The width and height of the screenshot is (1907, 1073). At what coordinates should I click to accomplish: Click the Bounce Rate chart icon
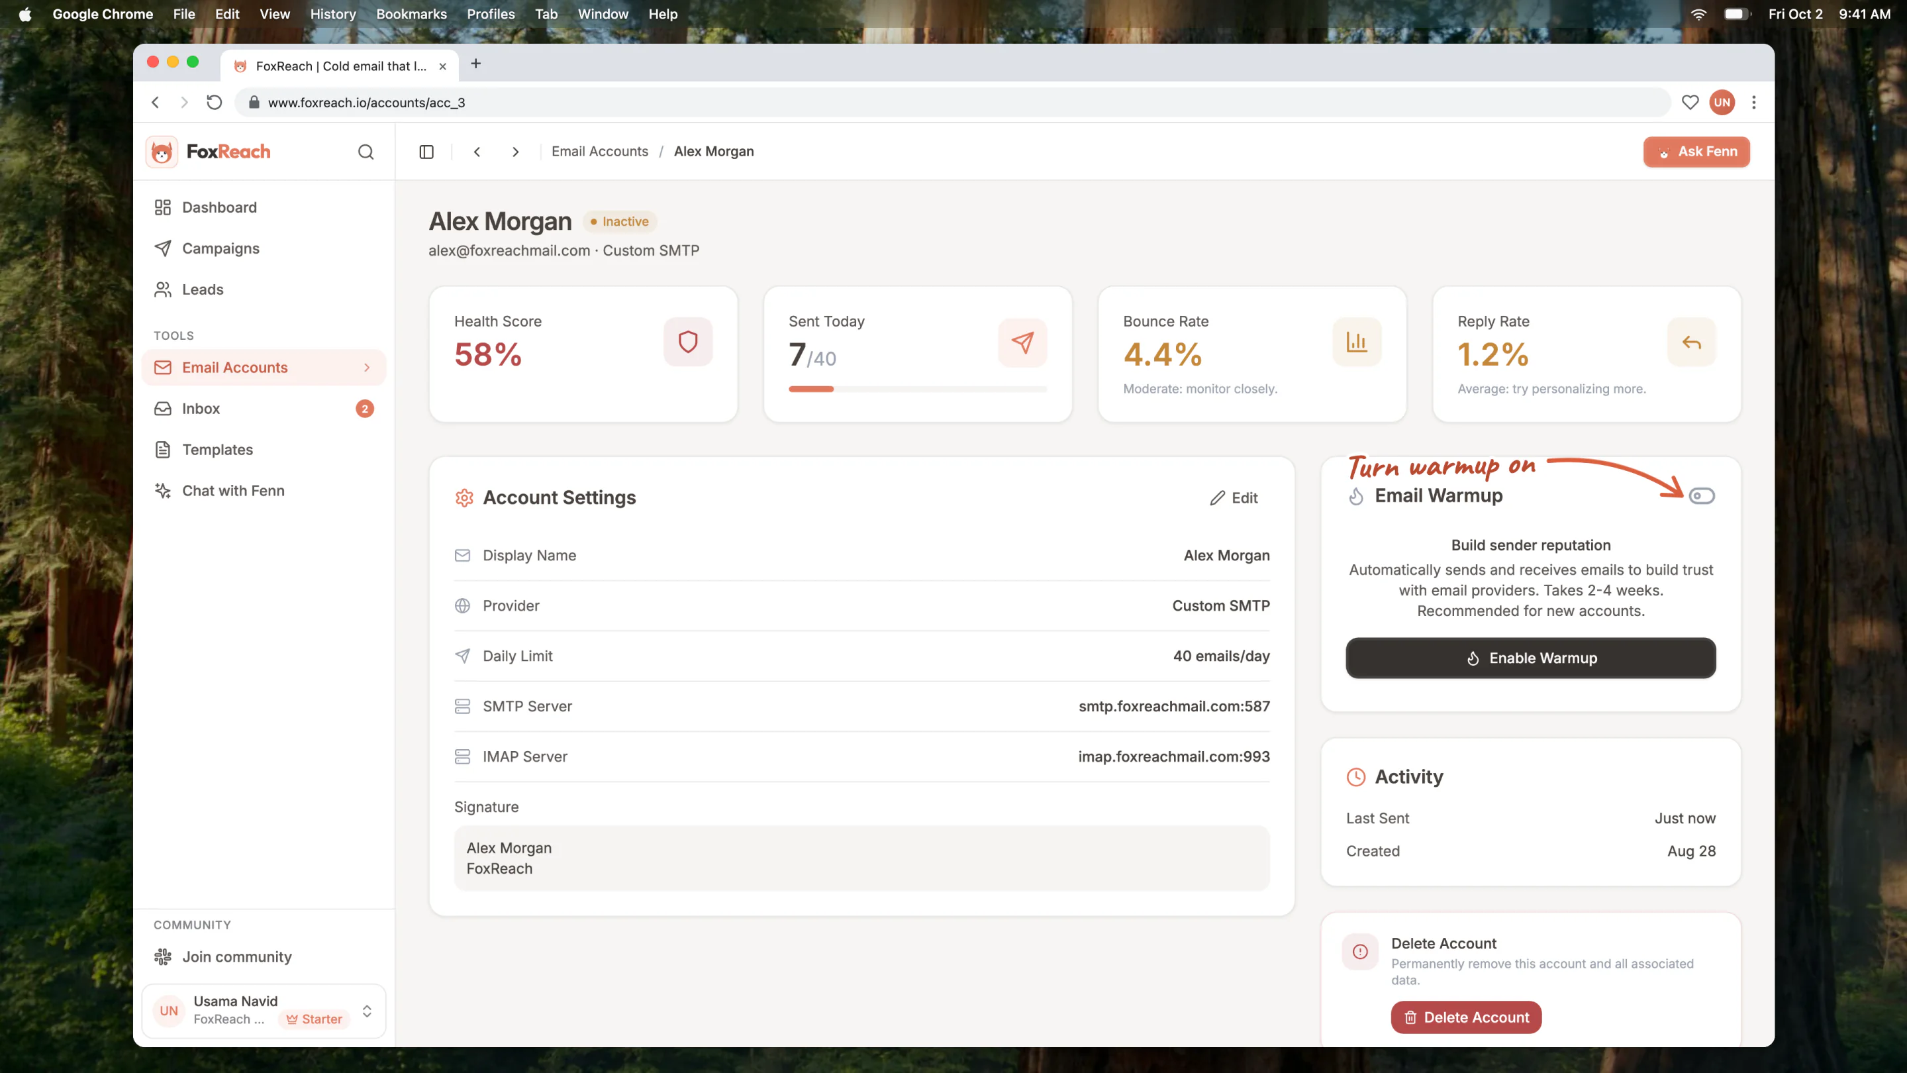point(1357,342)
